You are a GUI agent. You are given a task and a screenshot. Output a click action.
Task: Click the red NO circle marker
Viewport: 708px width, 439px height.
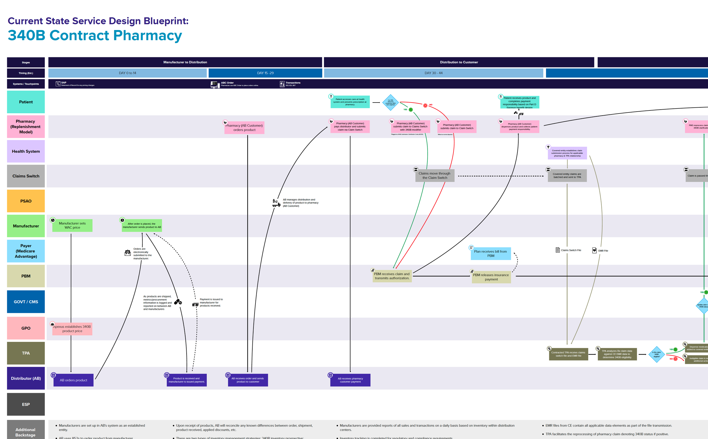(425, 105)
